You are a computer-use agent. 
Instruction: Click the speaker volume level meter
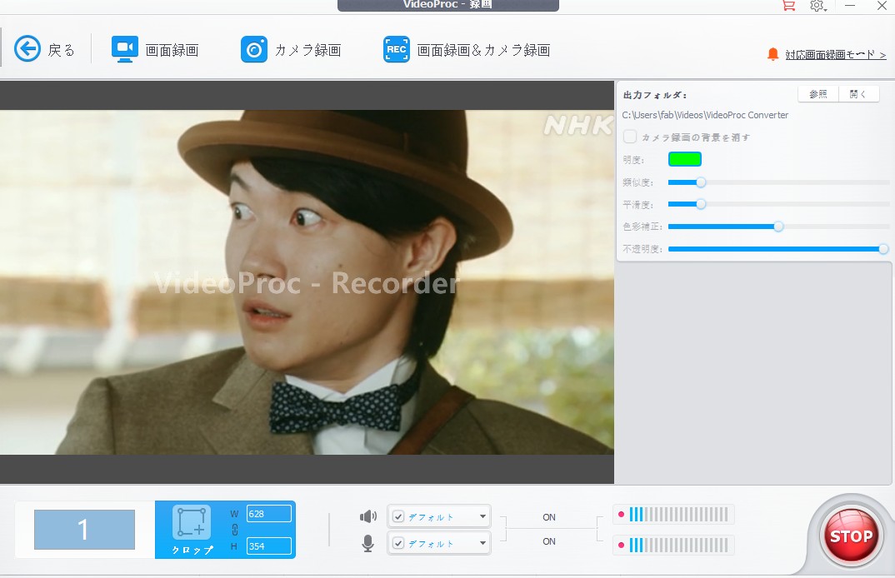click(678, 515)
